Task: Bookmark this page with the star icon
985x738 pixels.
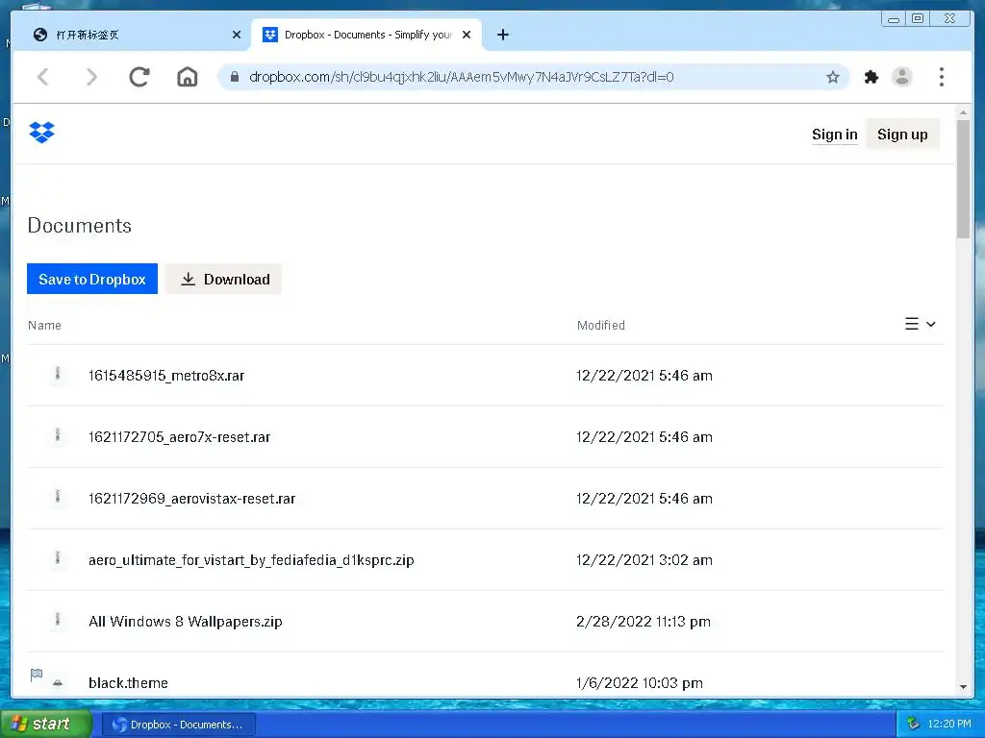Action: [x=833, y=77]
